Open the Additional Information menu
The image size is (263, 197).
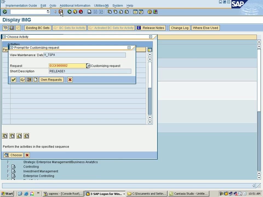tap(75, 5)
